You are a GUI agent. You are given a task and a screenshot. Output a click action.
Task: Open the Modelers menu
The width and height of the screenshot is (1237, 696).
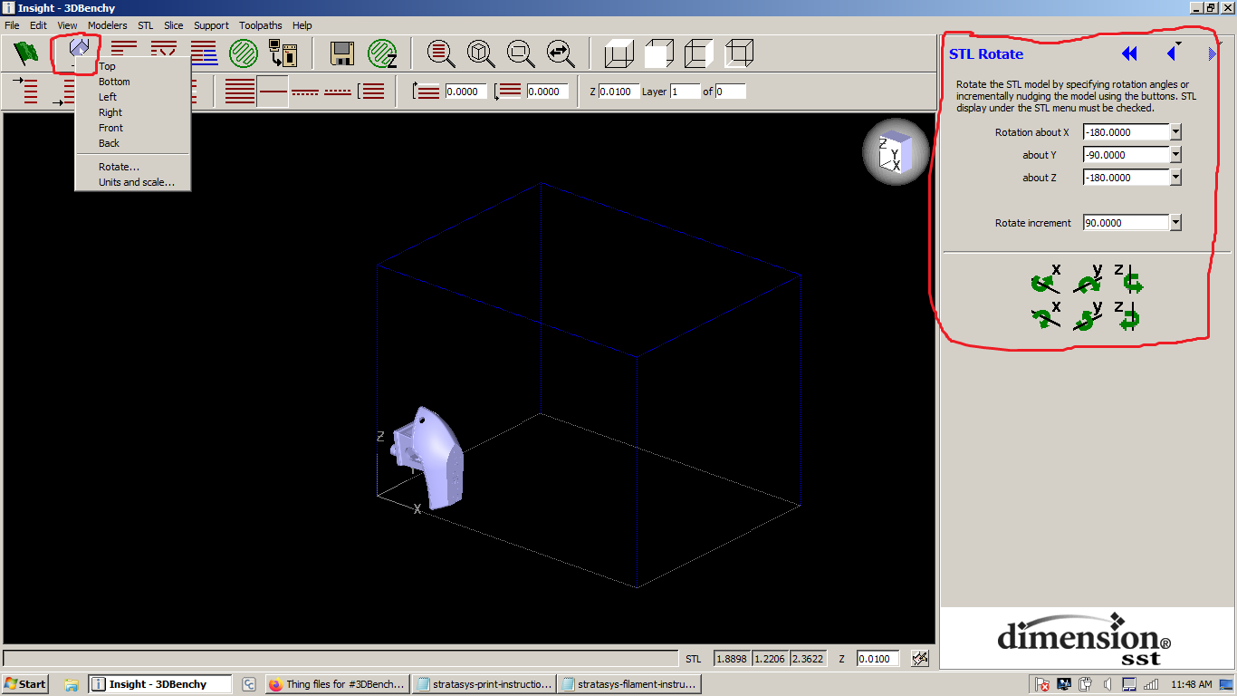(107, 25)
